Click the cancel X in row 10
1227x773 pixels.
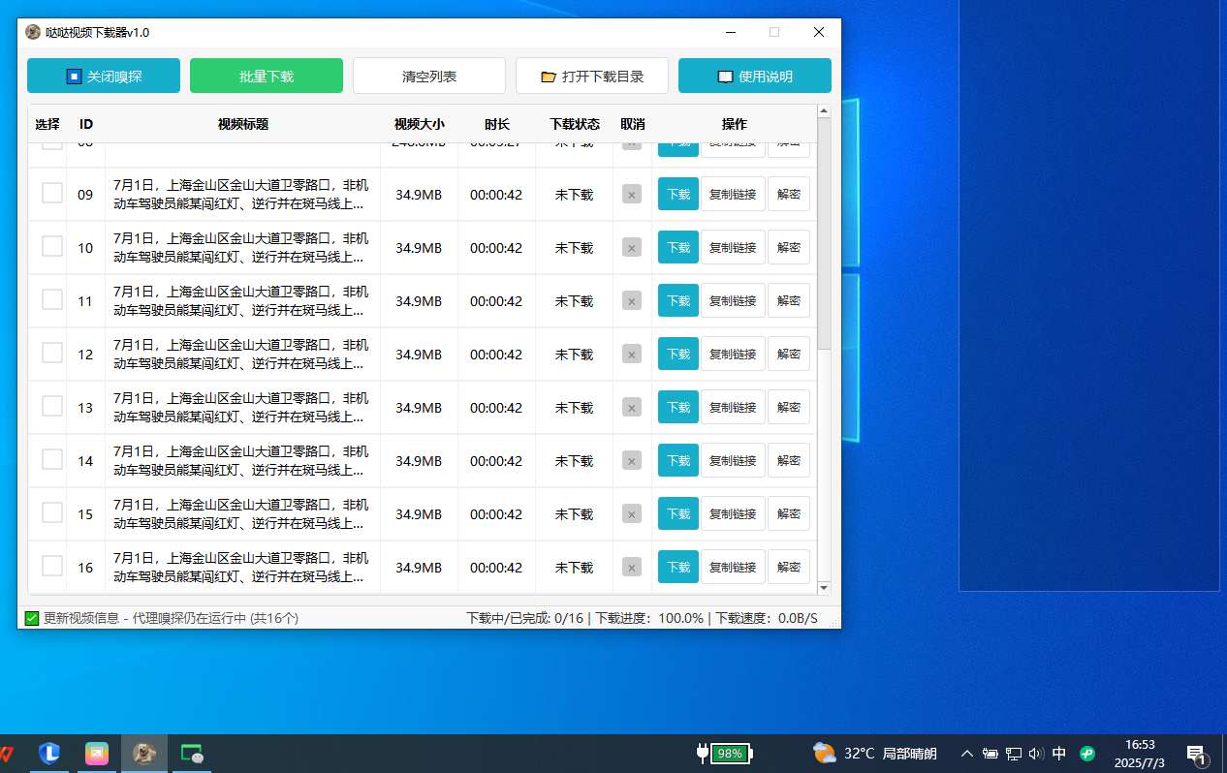pos(632,248)
